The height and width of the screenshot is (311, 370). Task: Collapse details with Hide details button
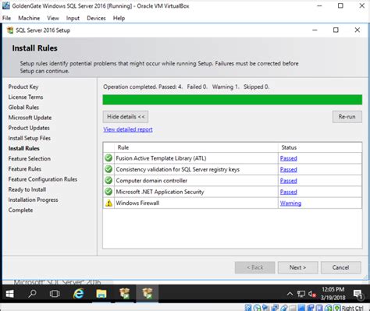coord(126,117)
